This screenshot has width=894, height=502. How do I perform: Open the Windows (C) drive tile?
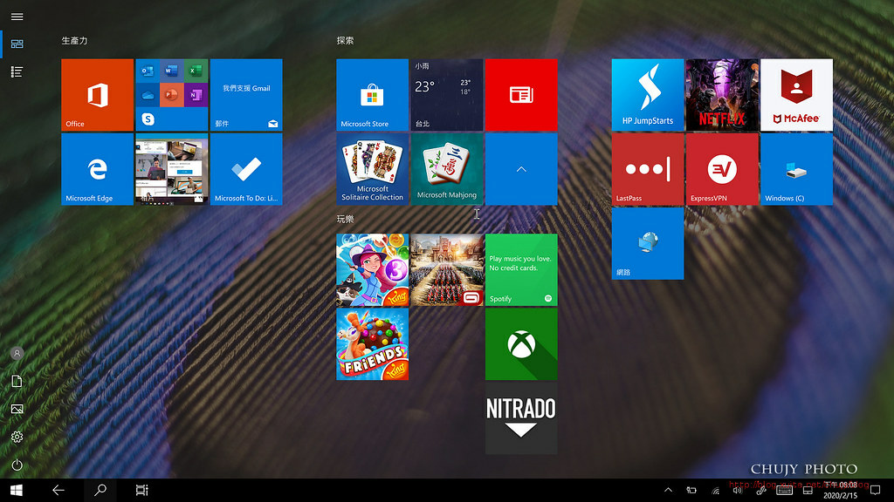click(x=796, y=169)
